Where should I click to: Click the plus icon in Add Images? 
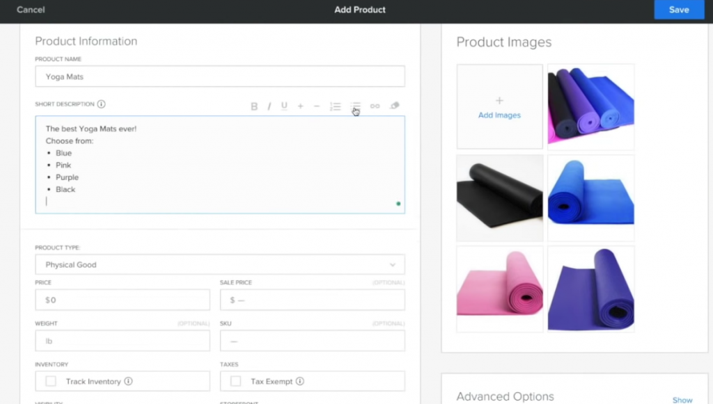pyautogui.click(x=499, y=100)
